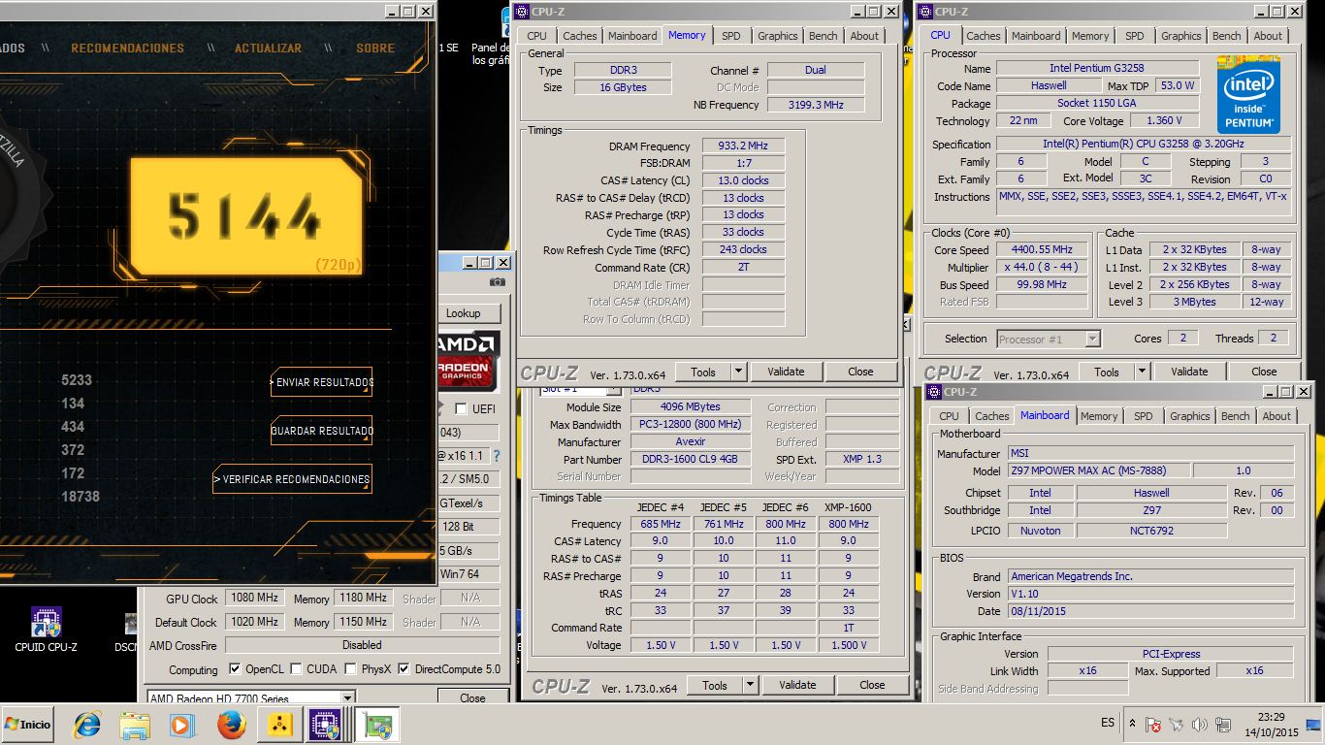Click Tools button in SPD window
The width and height of the screenshot is (1325, 745).
[x=715, y=685]
